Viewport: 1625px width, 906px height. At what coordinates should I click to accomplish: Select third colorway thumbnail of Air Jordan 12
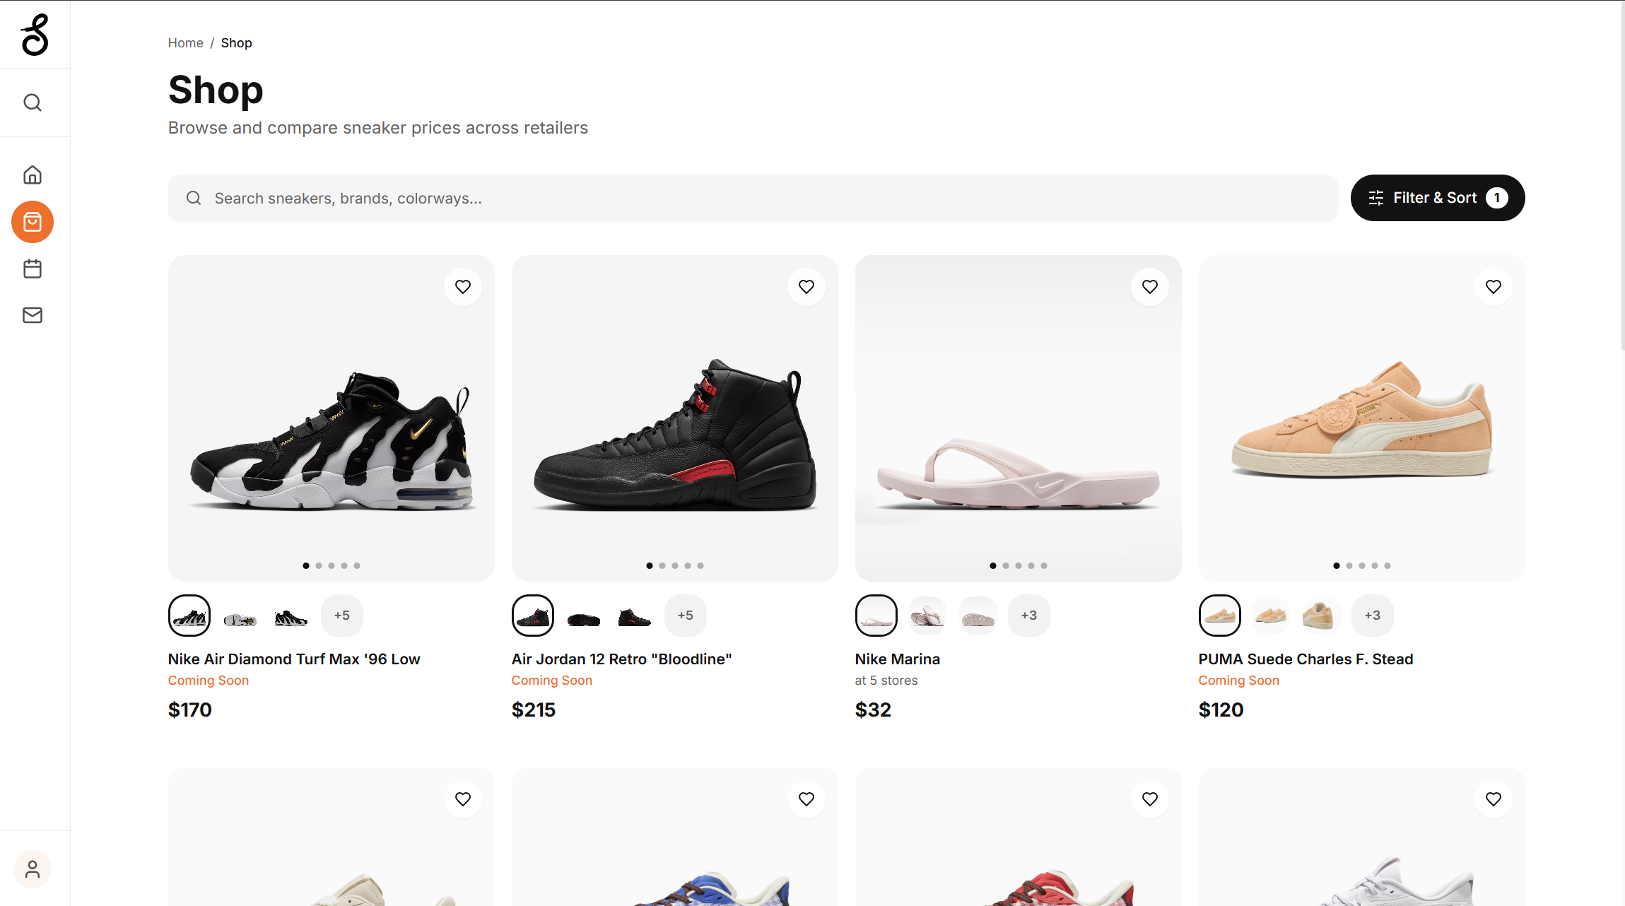coord(635,616)
